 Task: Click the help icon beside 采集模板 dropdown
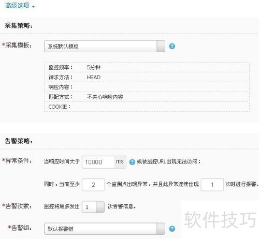coord(172,46)
